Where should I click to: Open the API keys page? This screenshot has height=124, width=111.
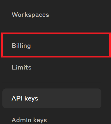(52, 98)
